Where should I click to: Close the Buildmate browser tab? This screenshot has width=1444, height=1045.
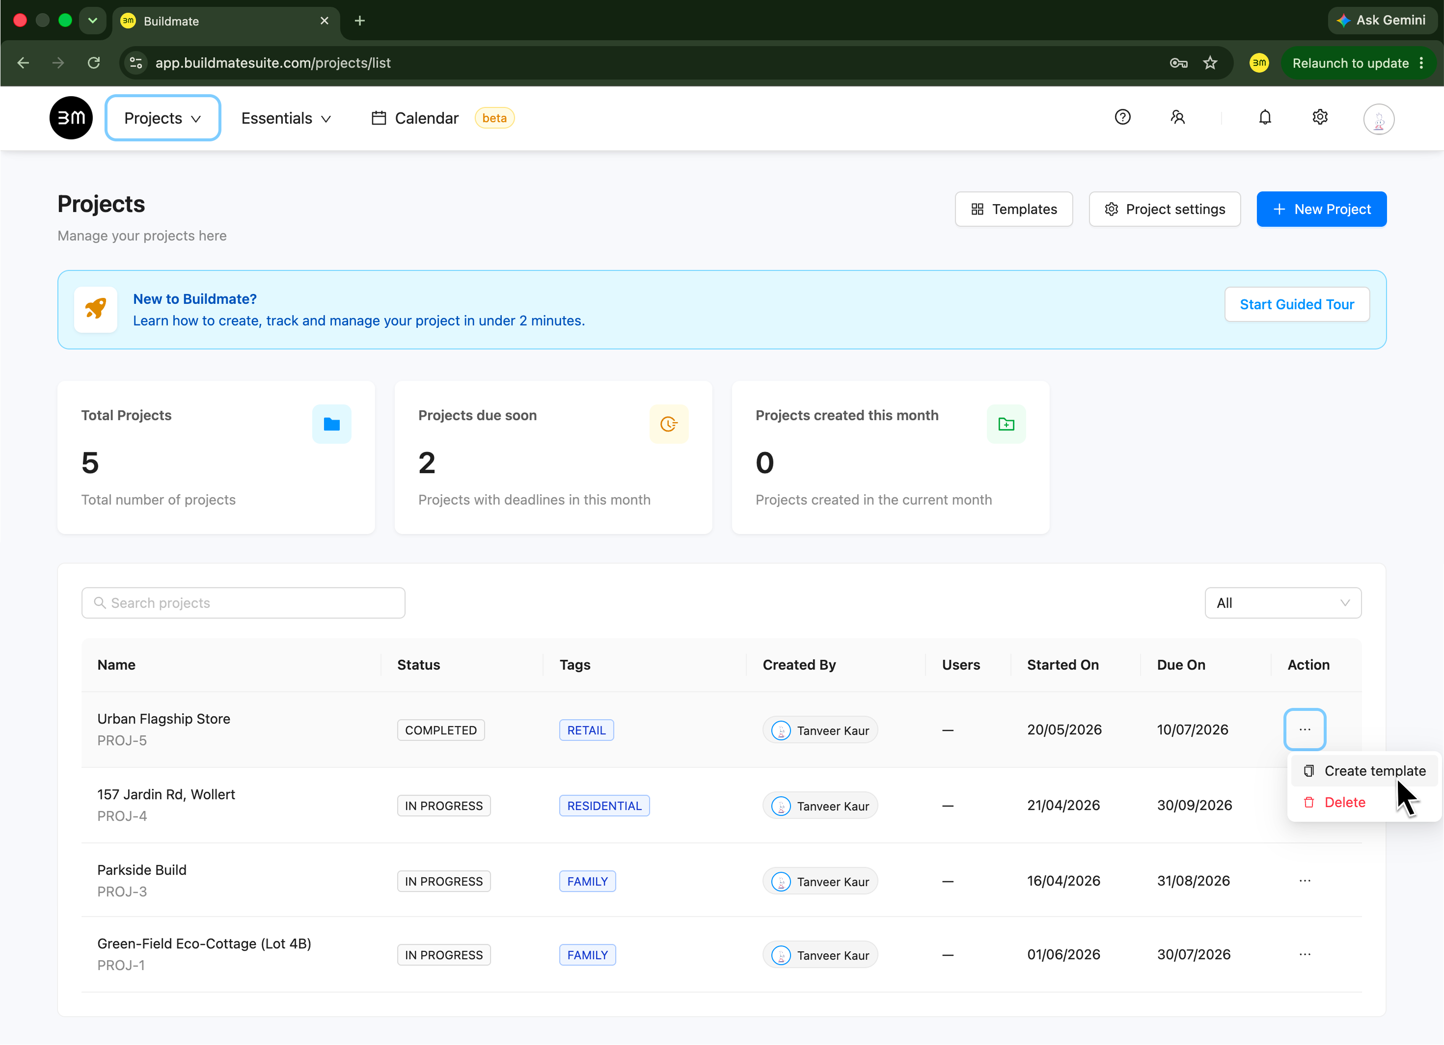coord(325,21)
